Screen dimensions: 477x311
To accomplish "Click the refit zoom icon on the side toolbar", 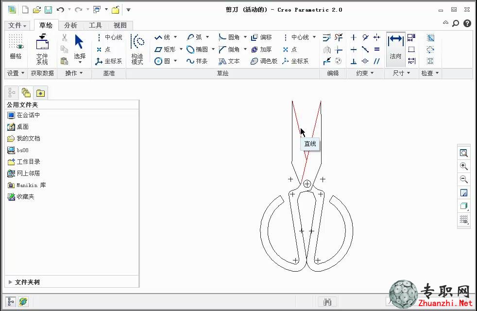I will (x=463, y=153).
